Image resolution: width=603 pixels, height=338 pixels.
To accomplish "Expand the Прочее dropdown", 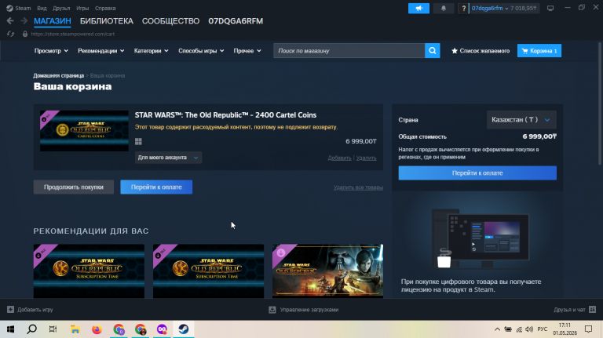I will click(247, 51).
